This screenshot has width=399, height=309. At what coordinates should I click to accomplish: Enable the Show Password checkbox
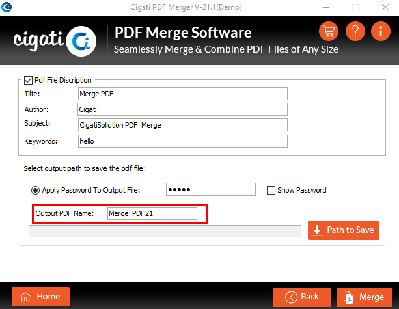coord(271,190)
